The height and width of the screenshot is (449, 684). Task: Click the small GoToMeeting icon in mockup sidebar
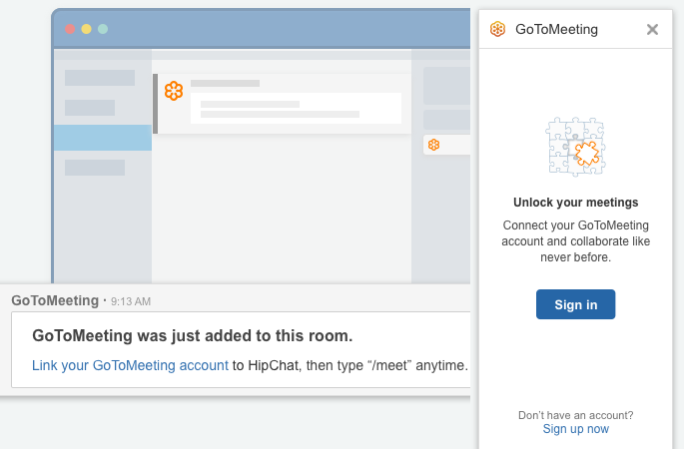pos(433,145)
